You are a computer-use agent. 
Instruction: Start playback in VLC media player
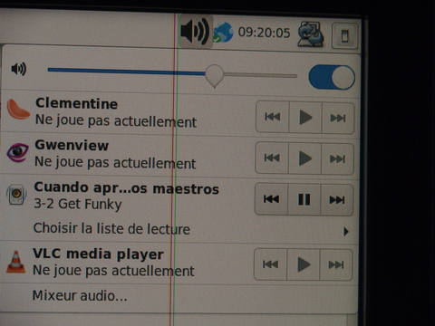point(304,264)
